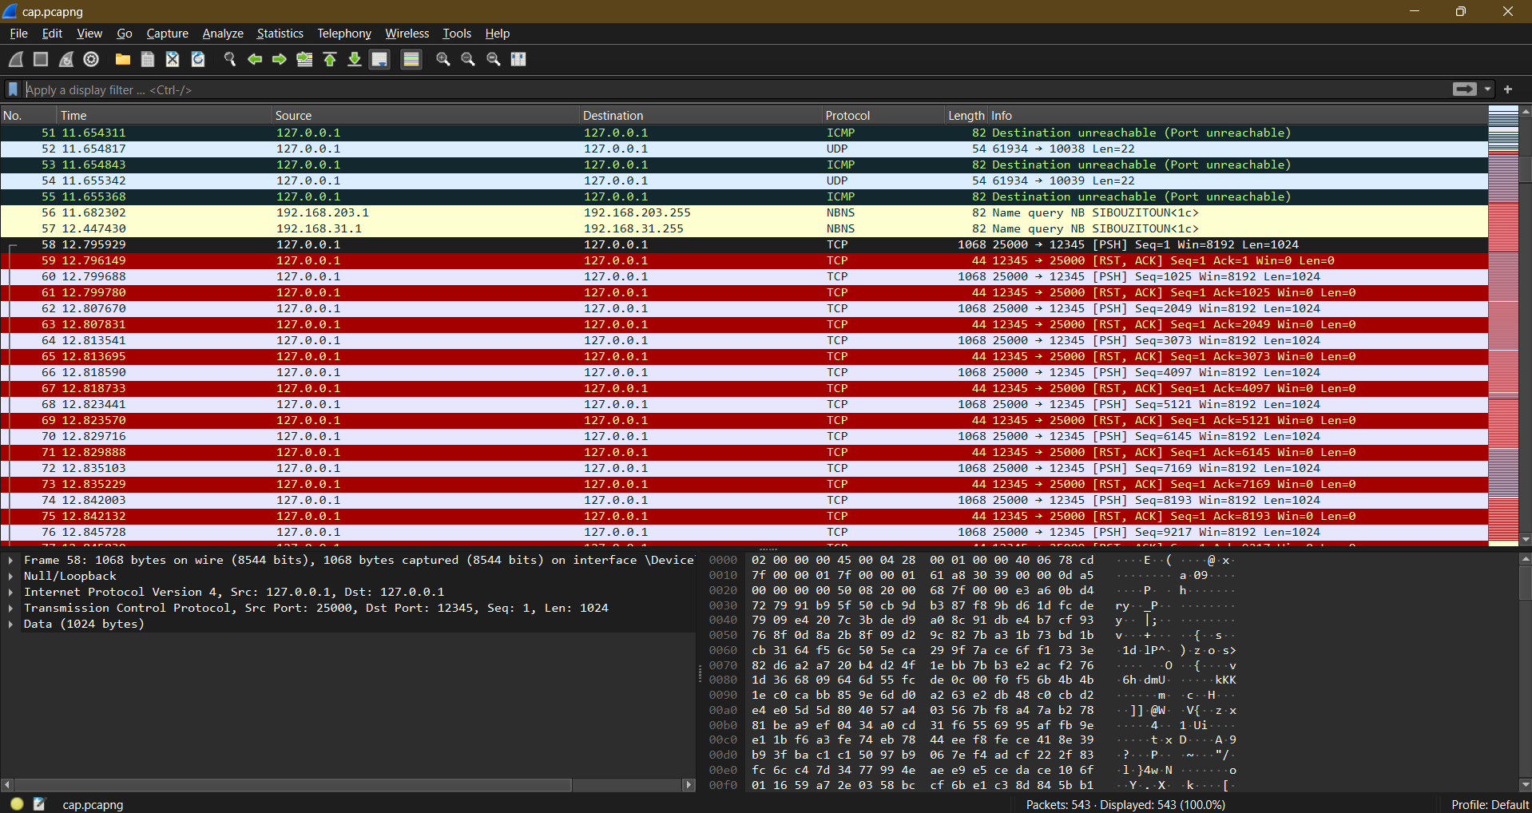Add a new filter button with plus sign
The width and height of the screenshot is (1532, 813).
pyautogui.click(x=1509, y=89)
